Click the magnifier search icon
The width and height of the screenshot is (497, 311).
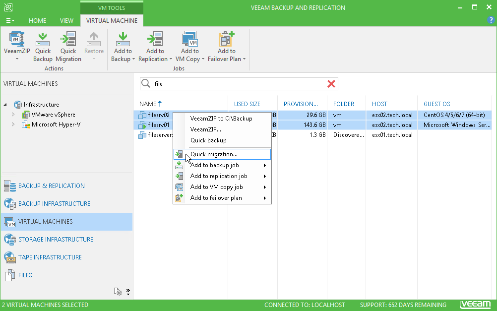pos(145,83)
